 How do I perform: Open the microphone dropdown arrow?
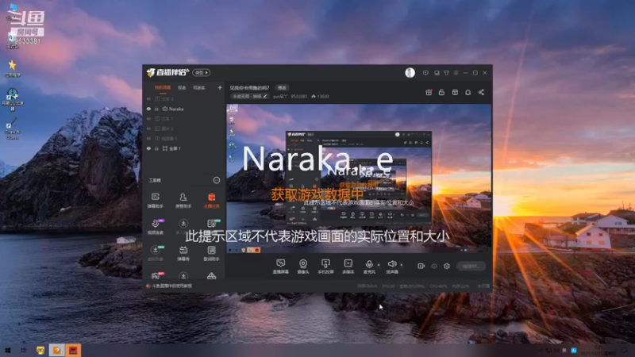[379, 265]
